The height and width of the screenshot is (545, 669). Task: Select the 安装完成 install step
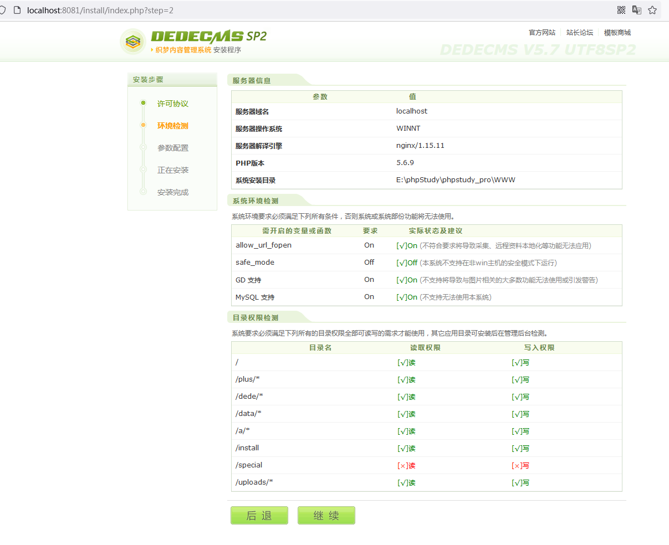click(x=173, y=192)
